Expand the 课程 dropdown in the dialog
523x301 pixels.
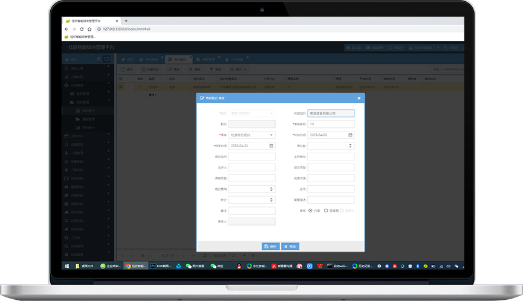pyautogui.click(x=271, y=135)
